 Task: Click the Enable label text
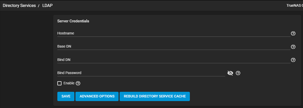point(69,83)
